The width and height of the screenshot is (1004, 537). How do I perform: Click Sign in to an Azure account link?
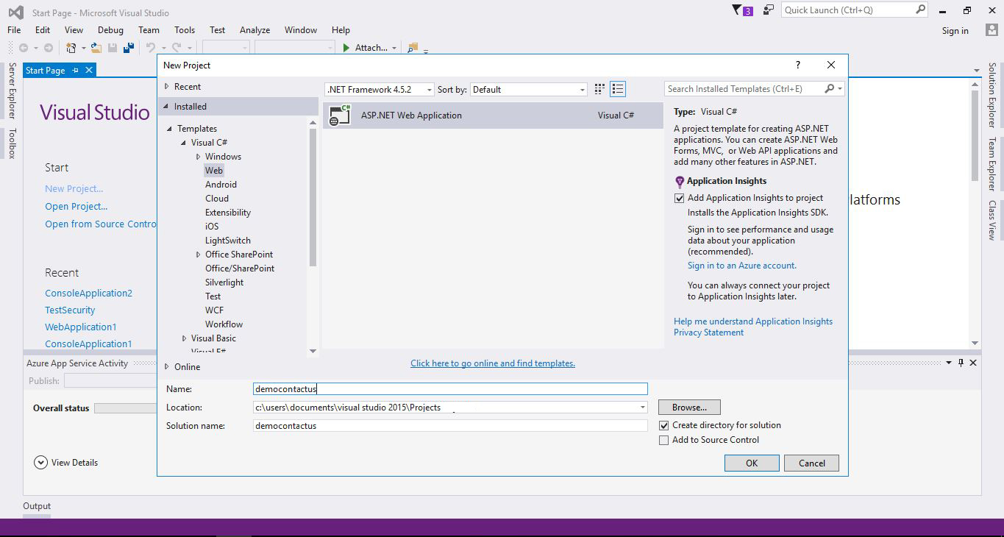pyautogui.click(x=742, y=266)
